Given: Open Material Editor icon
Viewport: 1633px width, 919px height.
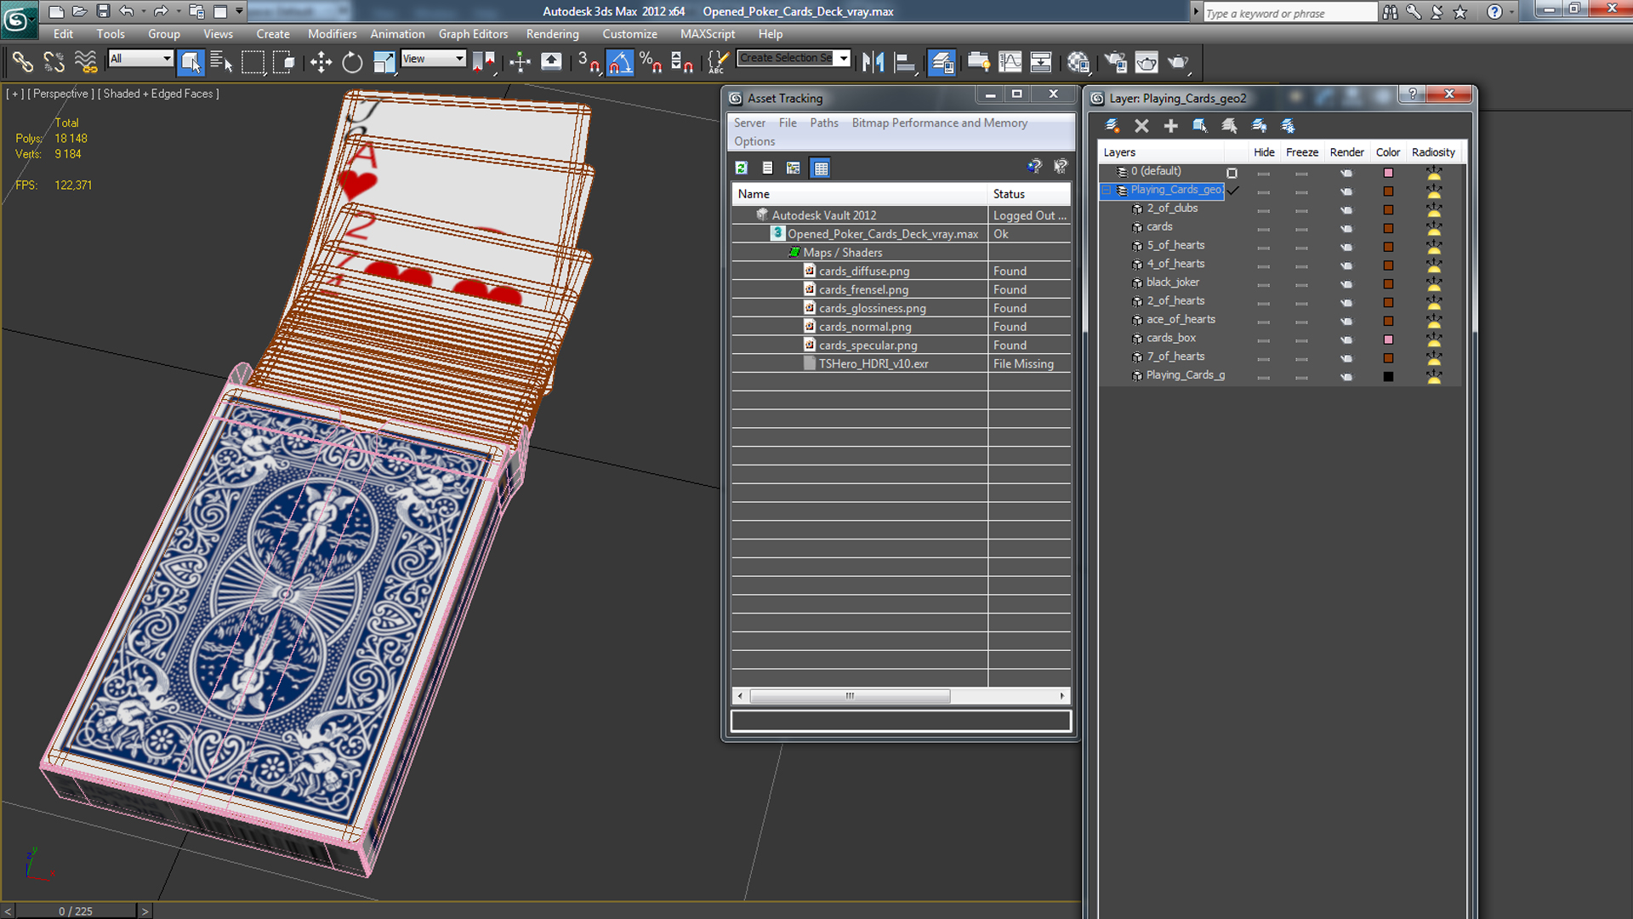Looking at the screenshot, I should [1078, 62].
